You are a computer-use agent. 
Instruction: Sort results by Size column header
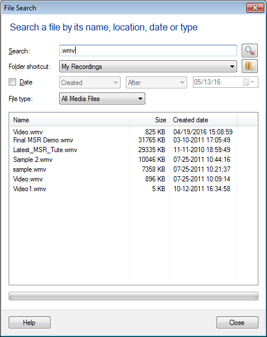coord(150,120)
